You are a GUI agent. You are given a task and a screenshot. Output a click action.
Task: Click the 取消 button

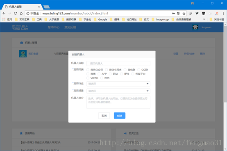[104, 116]
